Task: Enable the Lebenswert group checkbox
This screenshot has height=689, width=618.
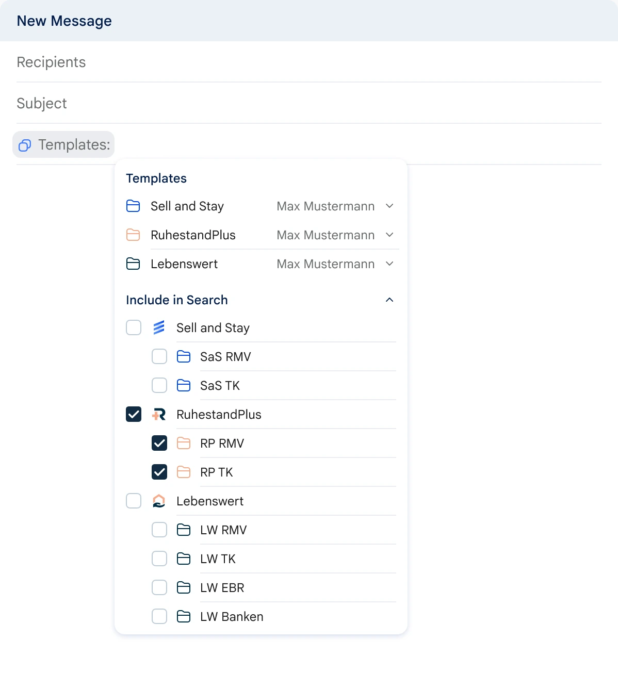Action: [x=134, y=501]
